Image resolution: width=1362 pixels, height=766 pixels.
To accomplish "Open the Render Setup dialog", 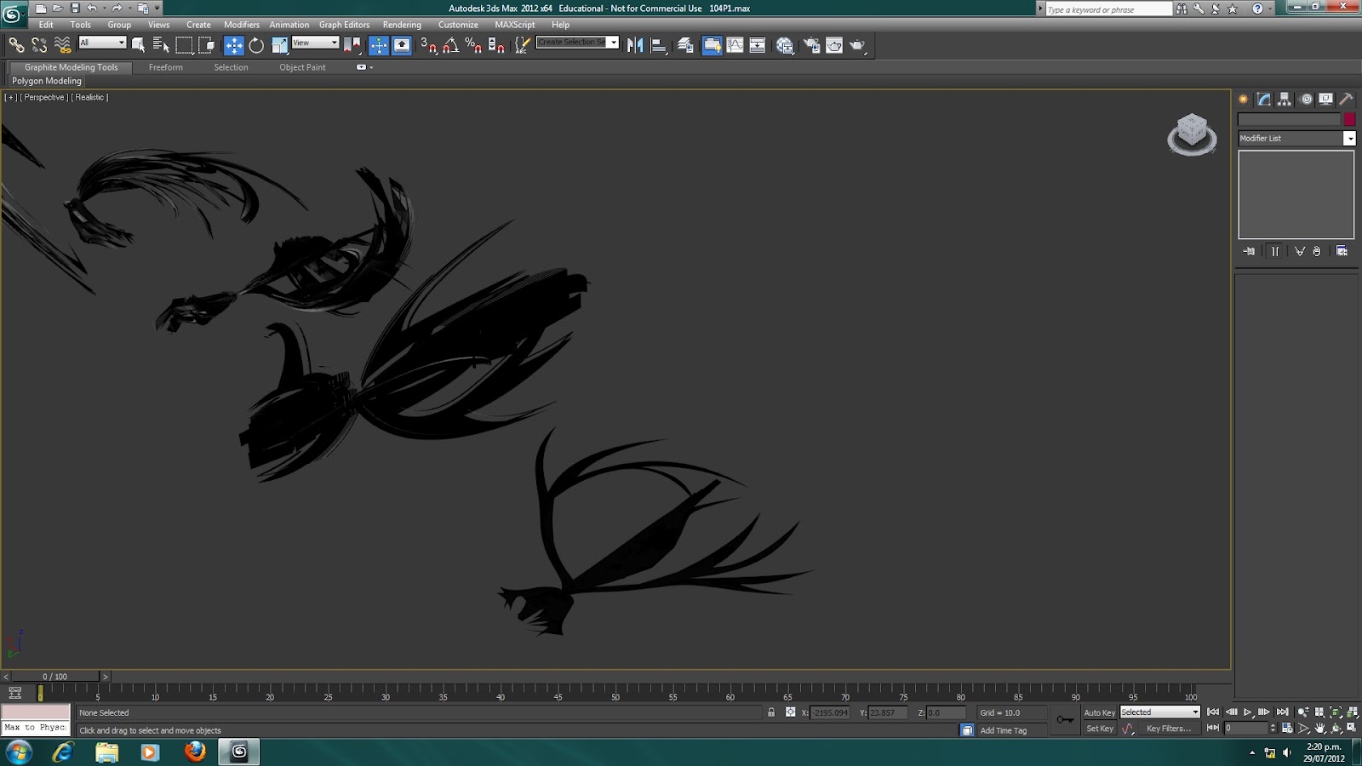I will click(811, 45).
